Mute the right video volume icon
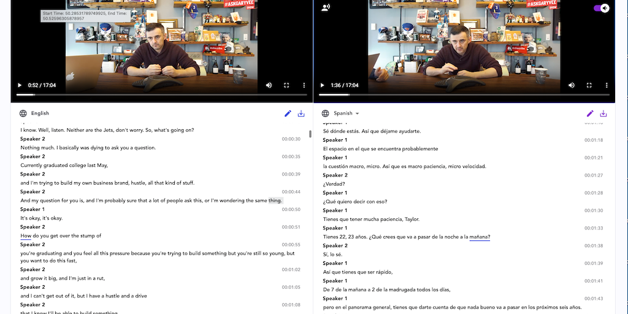The width and height of the screenshot is (628, 314). click(572, 85)
